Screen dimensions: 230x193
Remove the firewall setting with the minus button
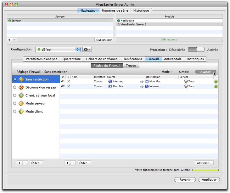coord(25,163)
